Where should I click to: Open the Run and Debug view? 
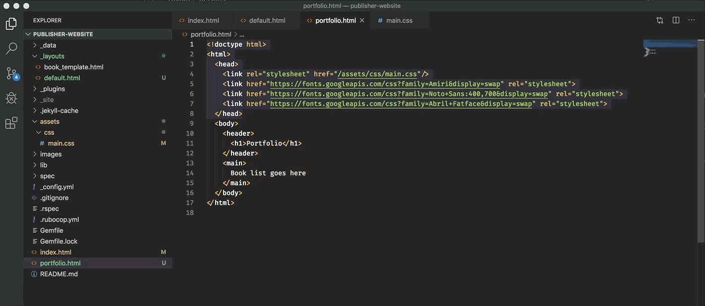(x=11, y=98)
